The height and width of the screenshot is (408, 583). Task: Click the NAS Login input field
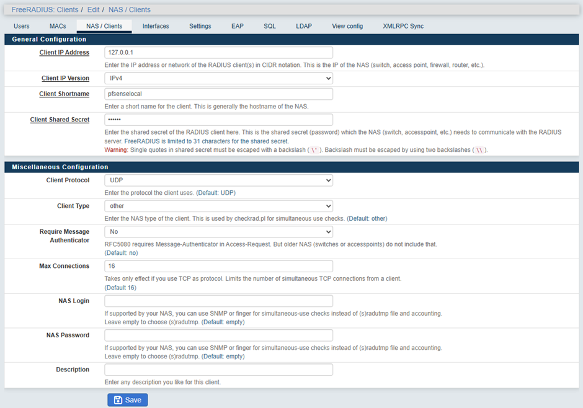218,301
